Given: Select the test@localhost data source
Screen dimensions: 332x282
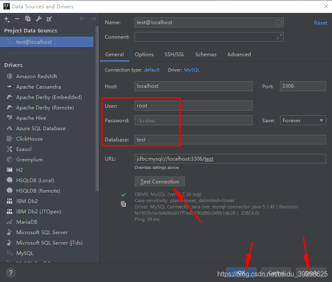Looking at the screenshot, I should pos(34,42).
